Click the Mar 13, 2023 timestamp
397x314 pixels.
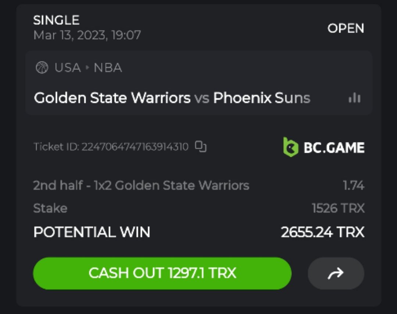point(87,35)
